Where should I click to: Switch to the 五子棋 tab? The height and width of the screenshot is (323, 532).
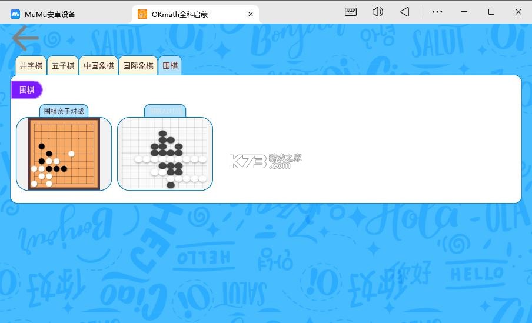[63, 65]
